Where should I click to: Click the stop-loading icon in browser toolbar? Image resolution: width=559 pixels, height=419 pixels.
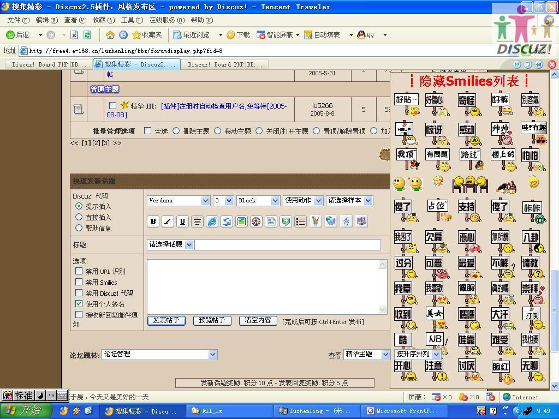click(x=74, y=35)
